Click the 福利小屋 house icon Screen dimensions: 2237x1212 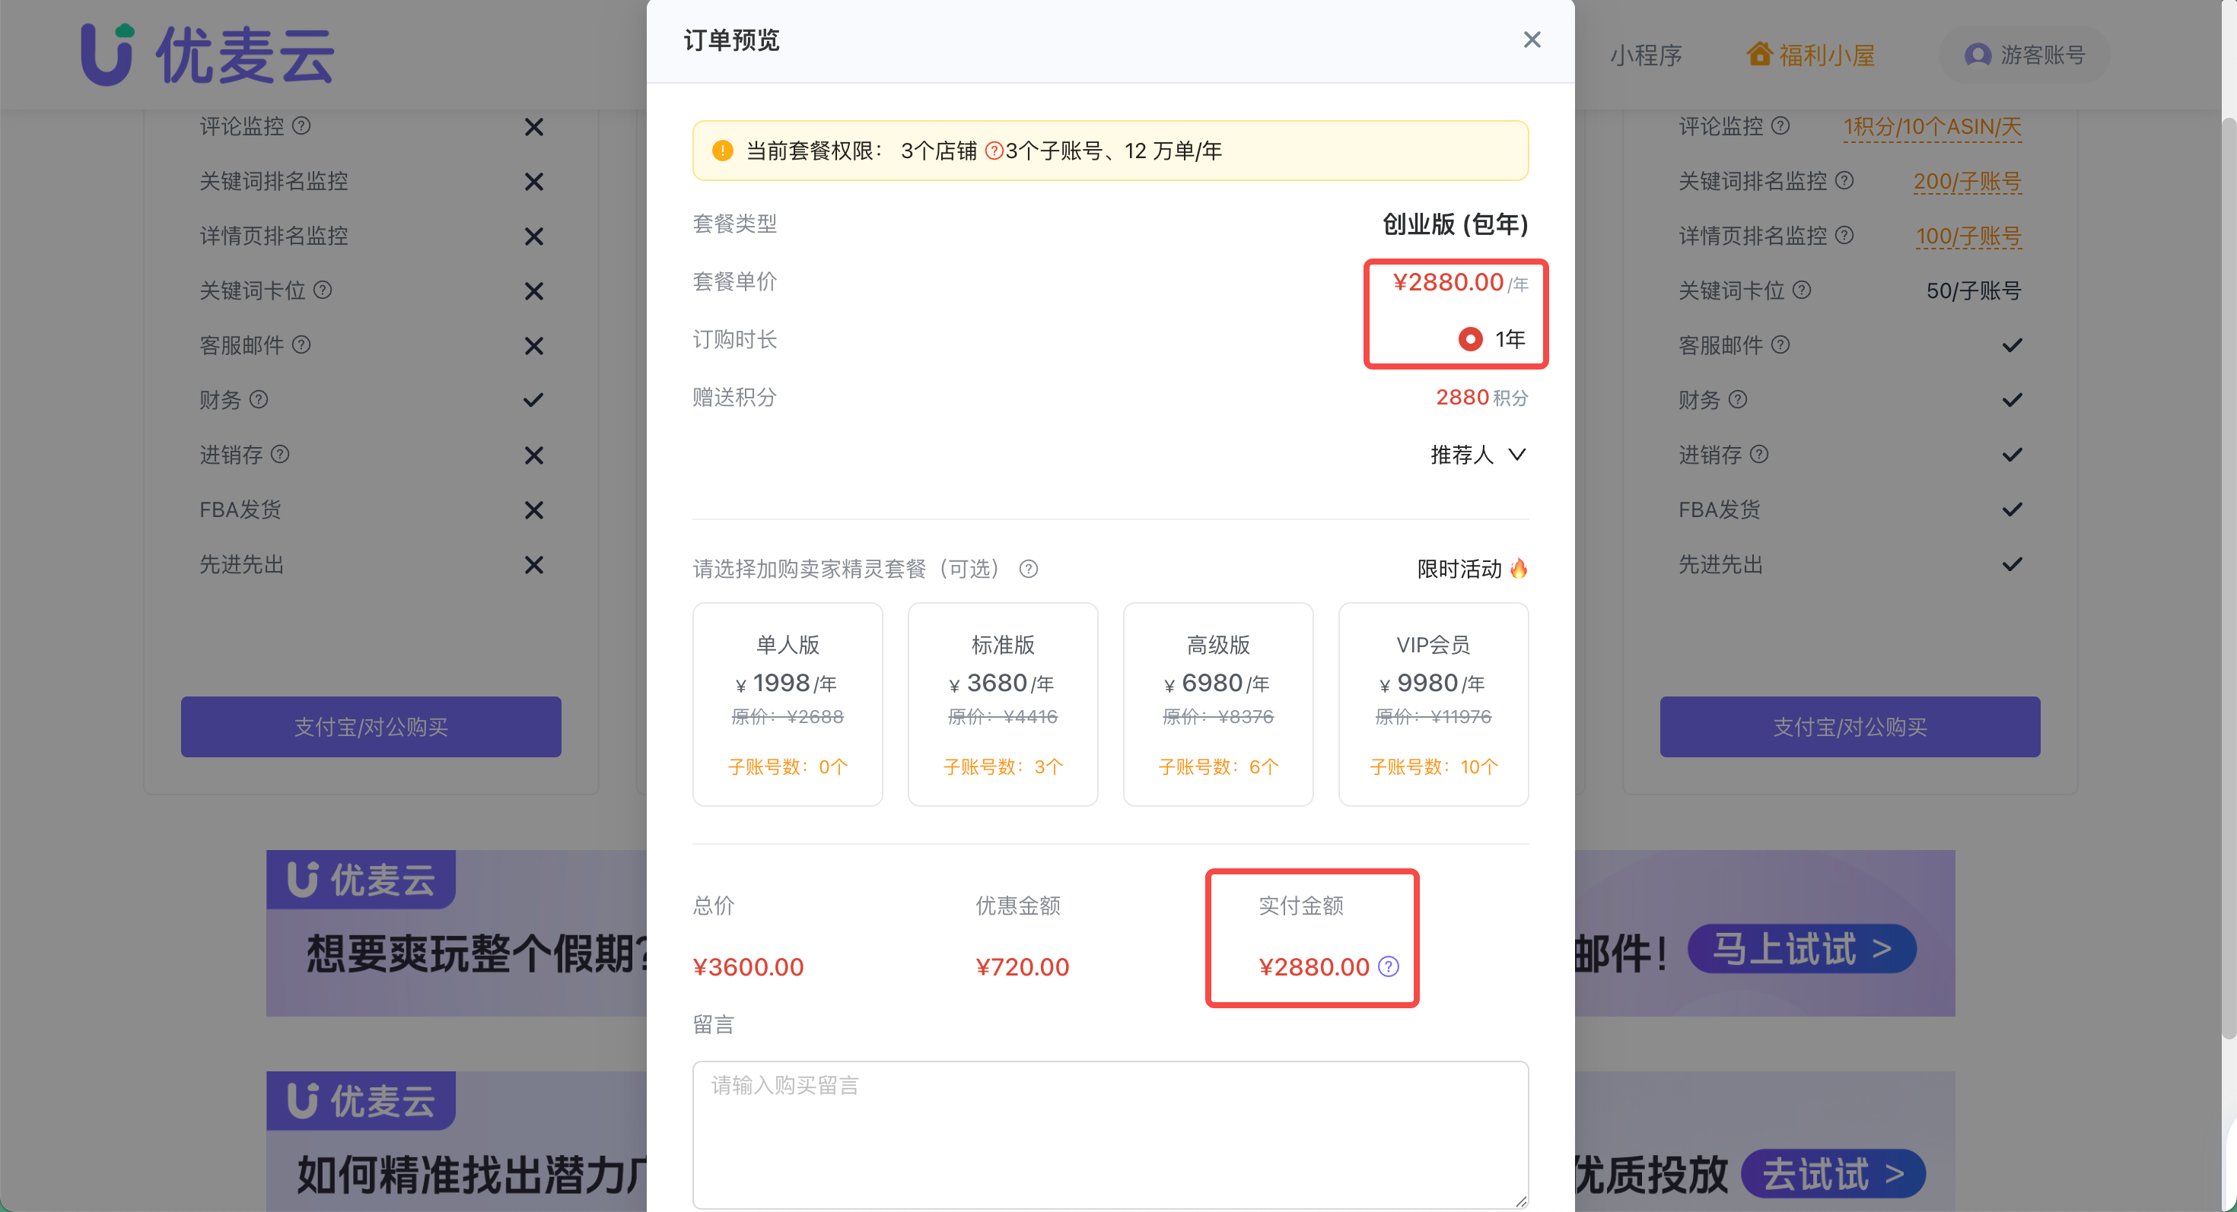click(x=1758, y=54)
